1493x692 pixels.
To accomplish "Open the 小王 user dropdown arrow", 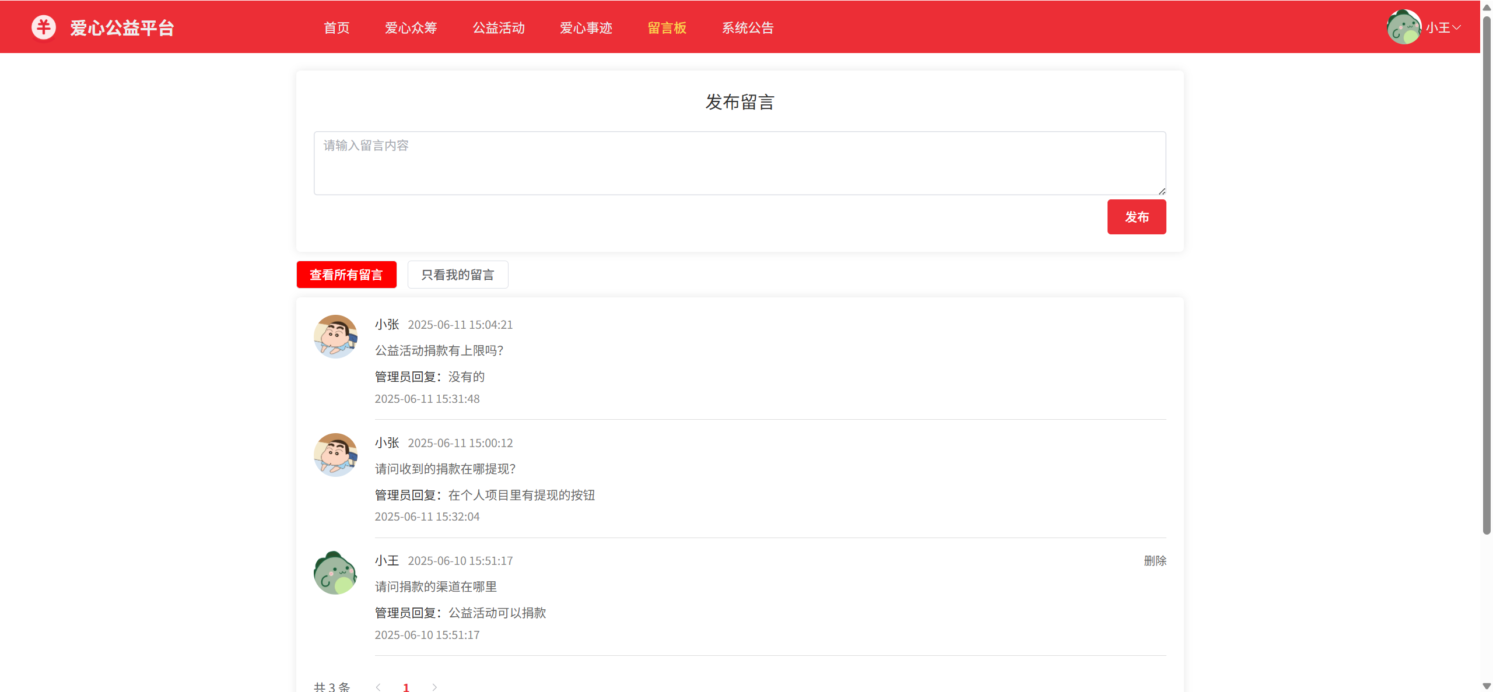I will [x=1457, y=27].
